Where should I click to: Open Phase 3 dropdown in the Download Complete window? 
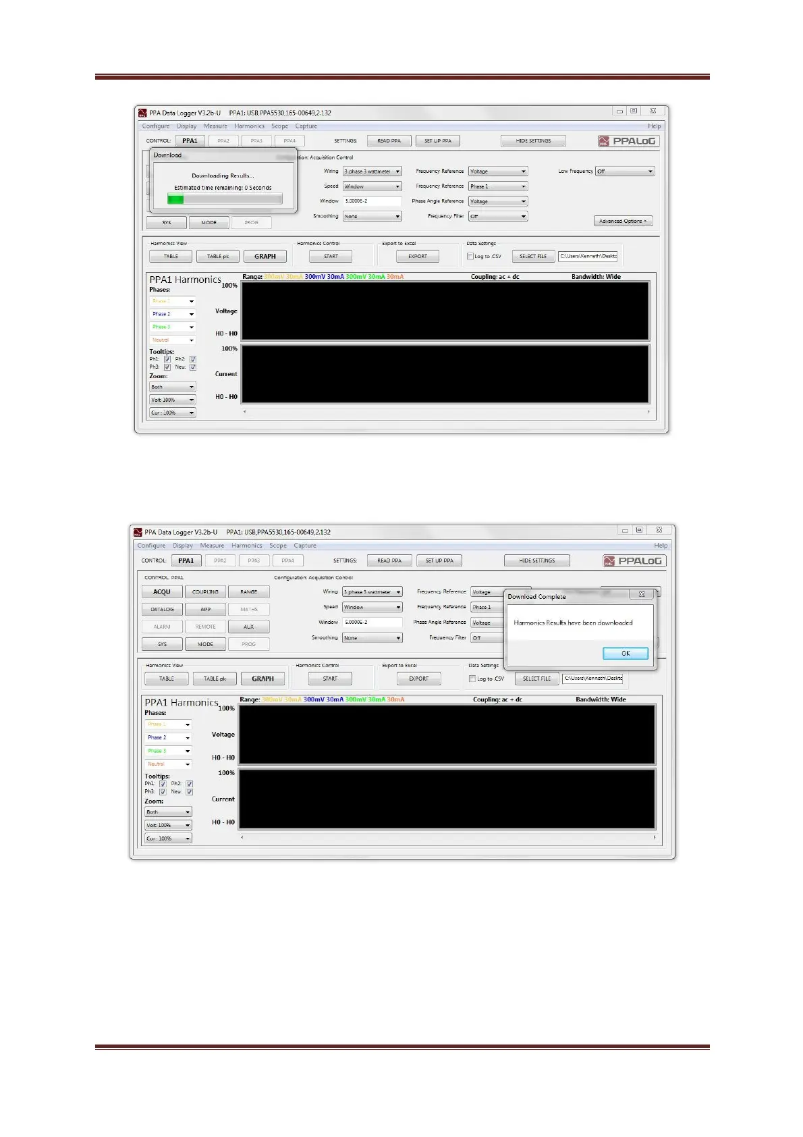(x=168, y=751)
